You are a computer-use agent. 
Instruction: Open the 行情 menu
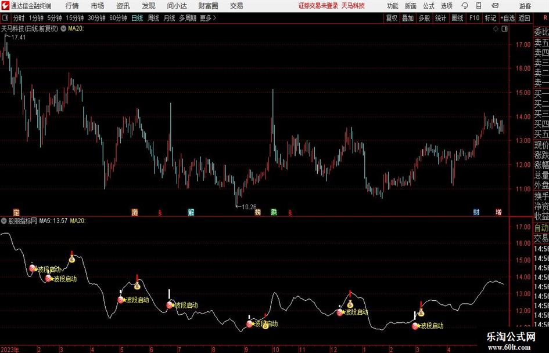point(72,6)
